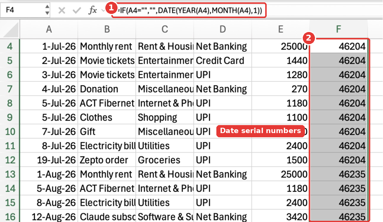Select row 10 header
383x222 pixels.
10,132
